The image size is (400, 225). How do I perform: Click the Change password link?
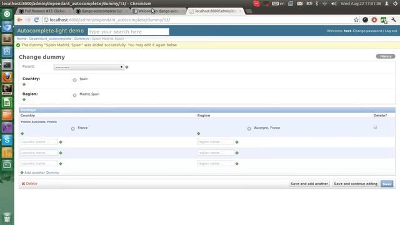(x=367, y=31)
